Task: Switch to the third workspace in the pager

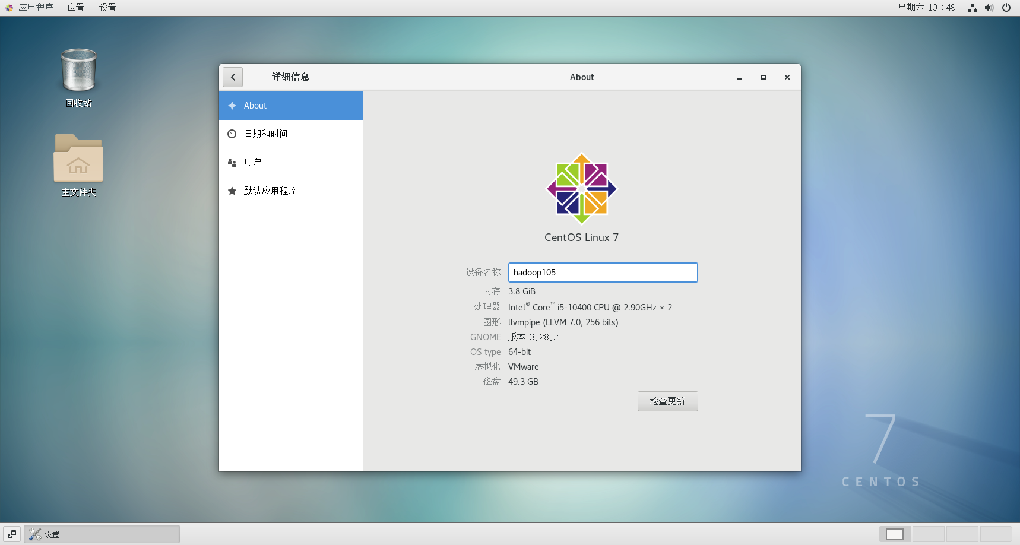Action: click(x=962, y=534)
